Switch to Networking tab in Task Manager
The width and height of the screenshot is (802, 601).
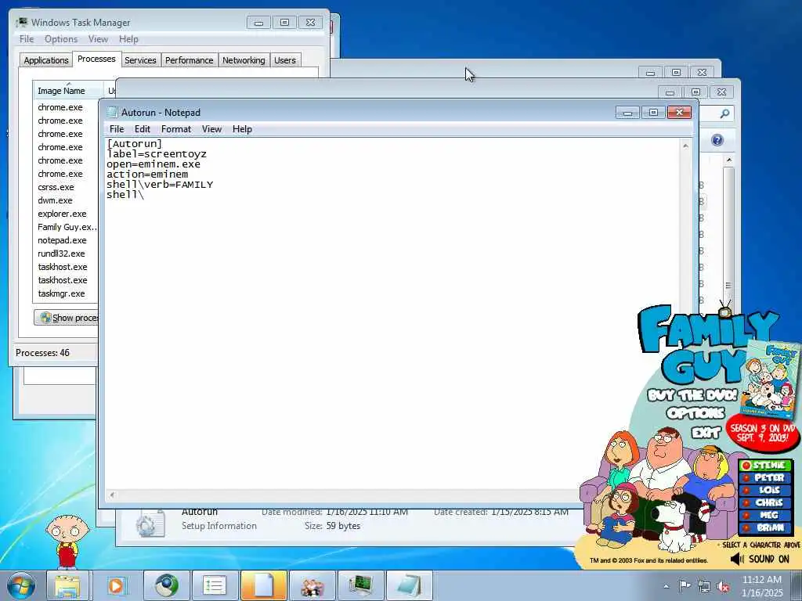click(x=244, y=60)
